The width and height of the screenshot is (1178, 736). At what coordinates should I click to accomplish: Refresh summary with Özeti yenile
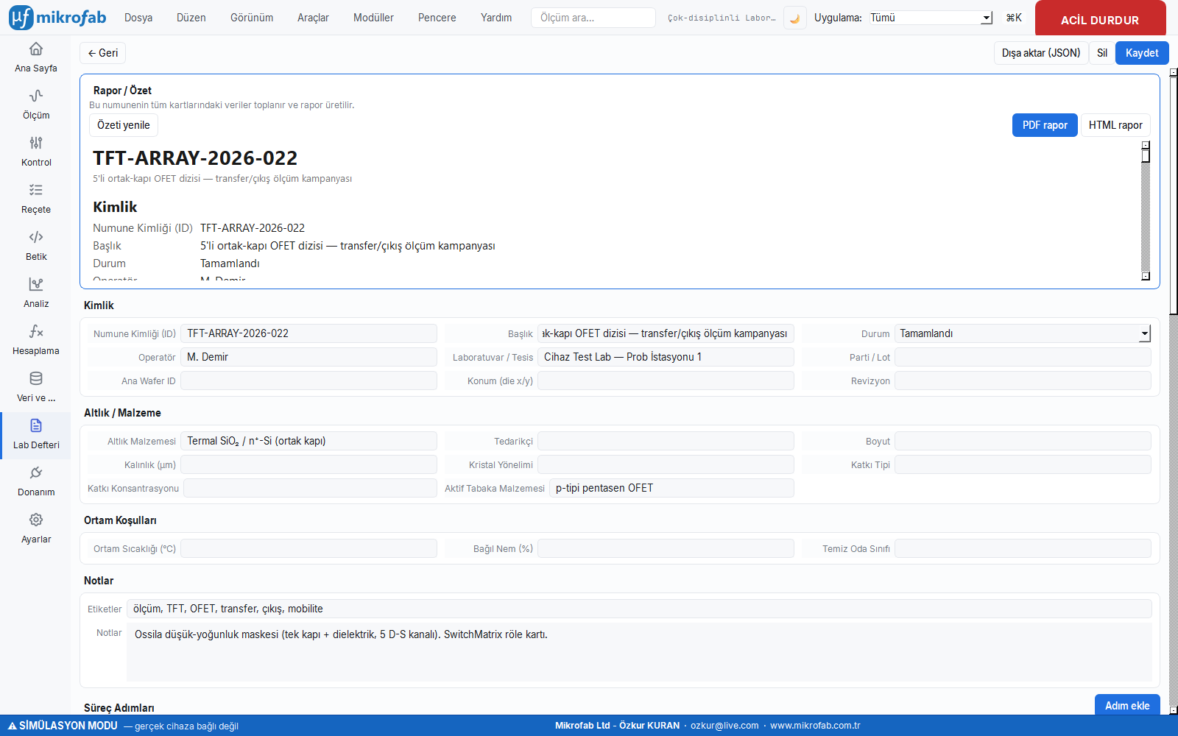[124, 125]
